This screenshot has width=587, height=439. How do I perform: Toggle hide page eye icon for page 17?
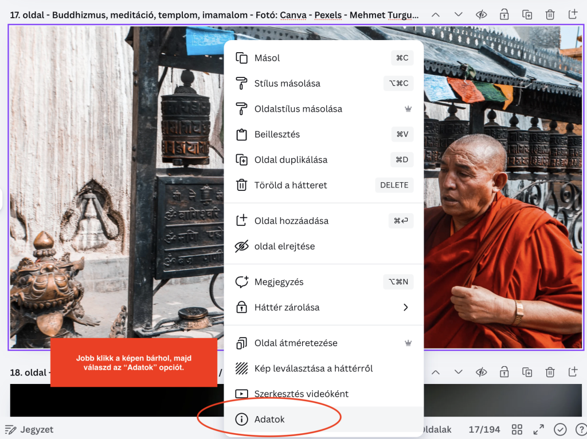(482, 14)
